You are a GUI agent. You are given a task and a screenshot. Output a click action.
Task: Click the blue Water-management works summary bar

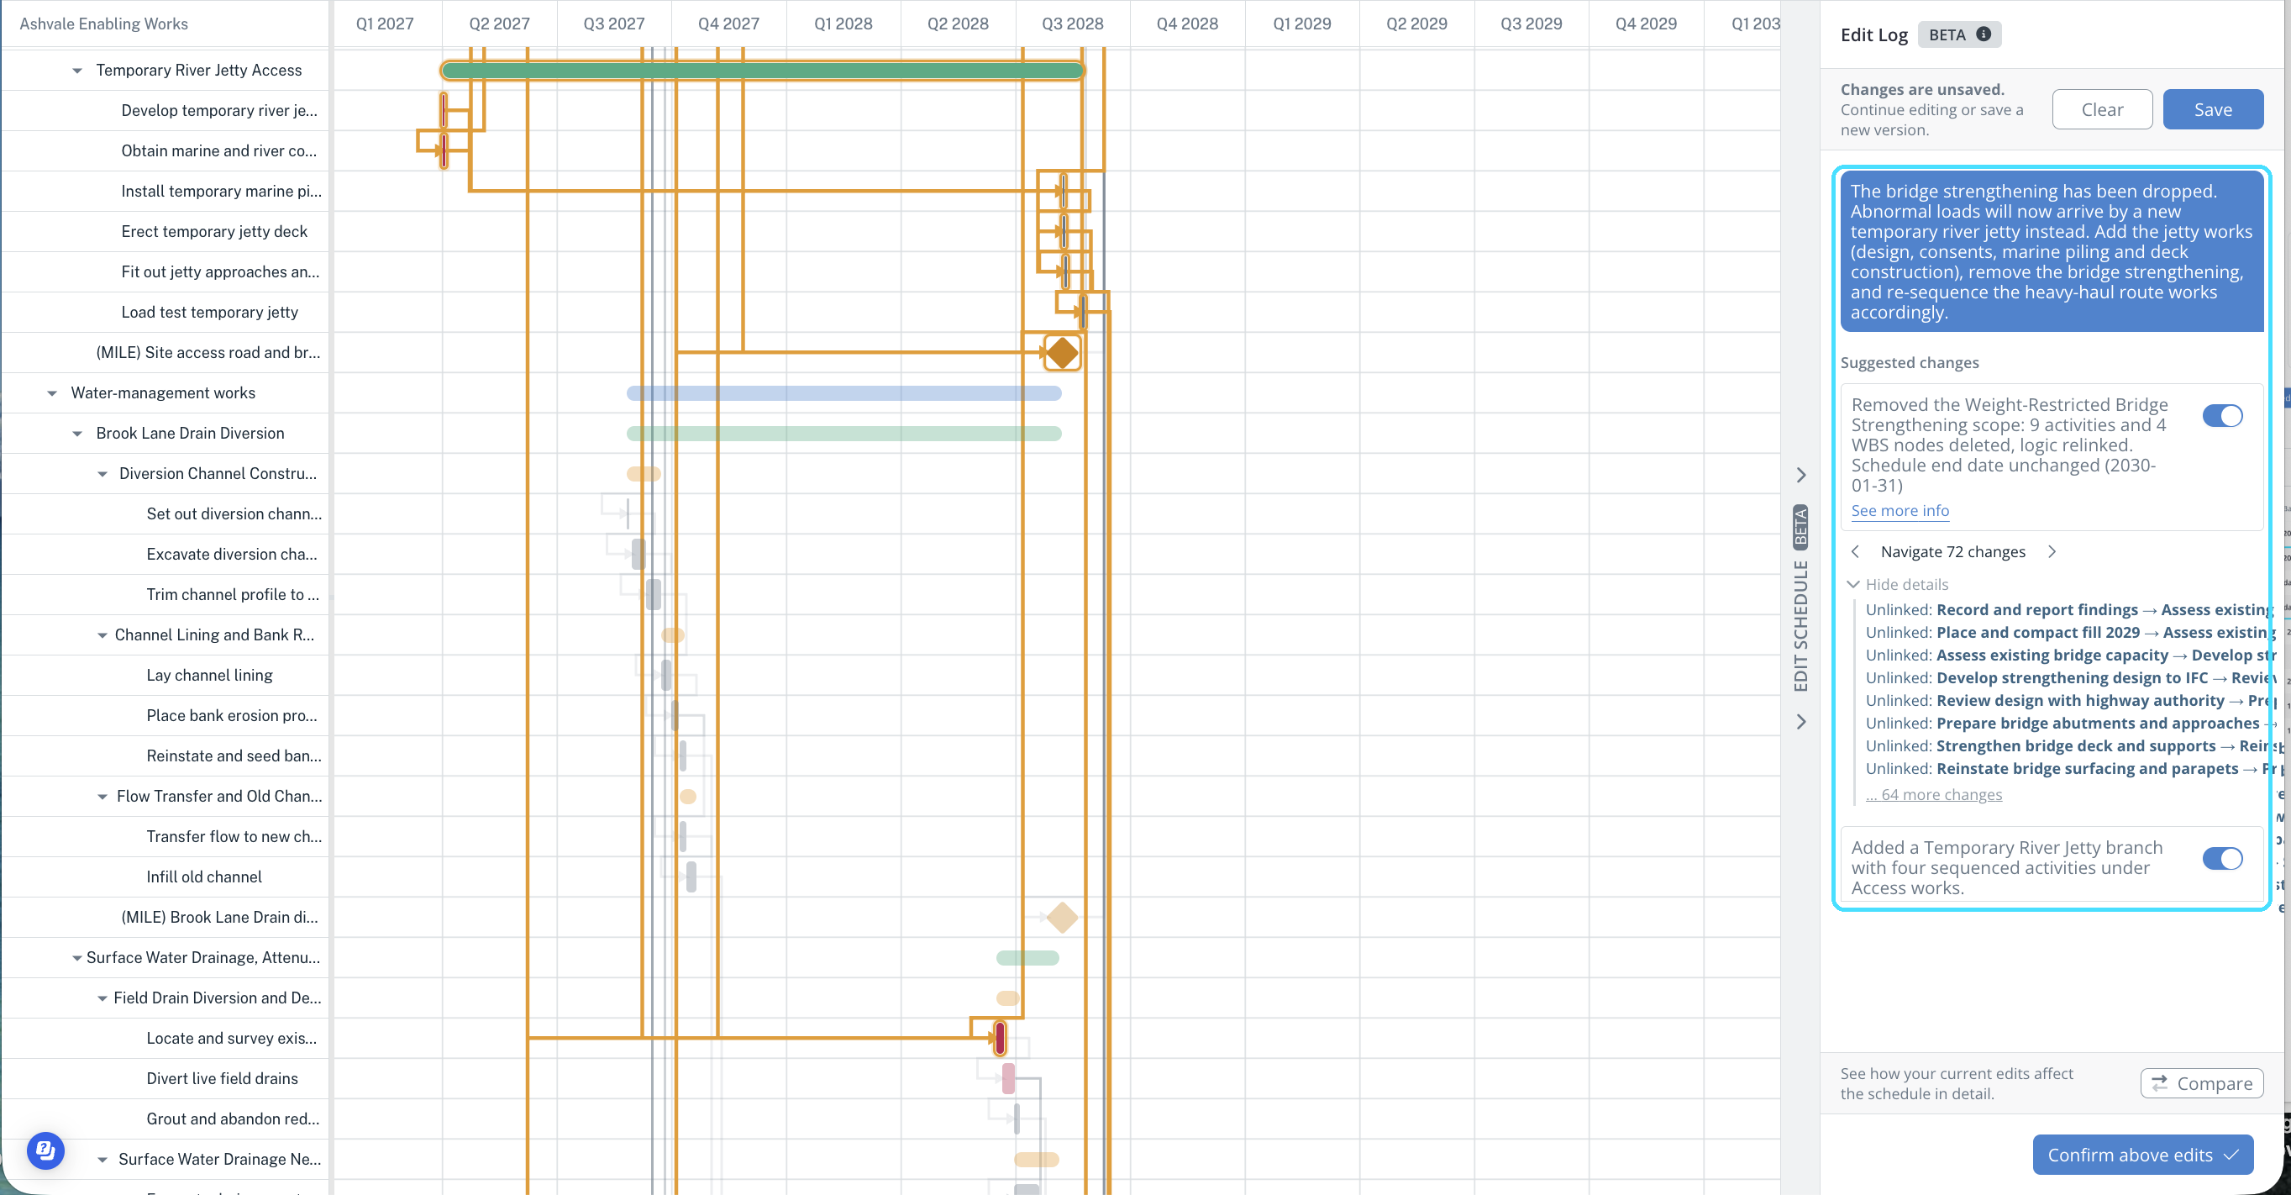coord(844,393)
